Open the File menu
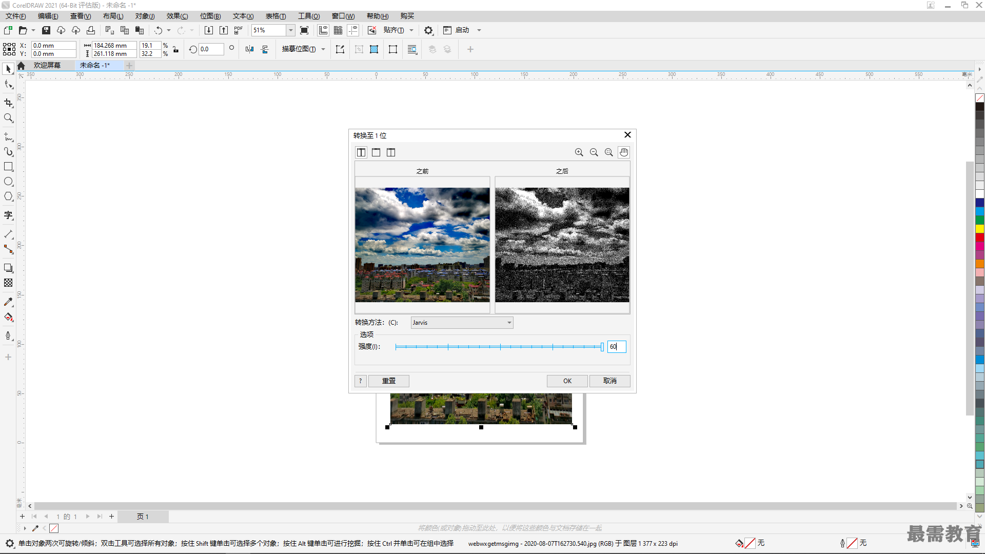The height and width of the screenshot is (554, 985). 16,16
